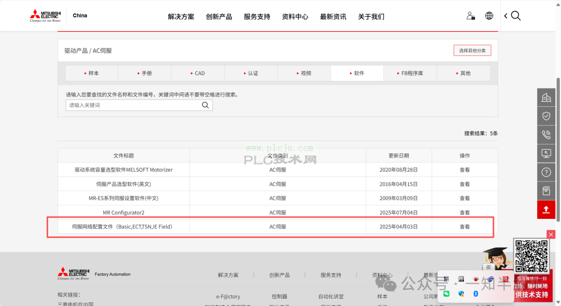Click the 搜索结果: 5条 text
Screen dimensions: 561x306
click(481, 133)
